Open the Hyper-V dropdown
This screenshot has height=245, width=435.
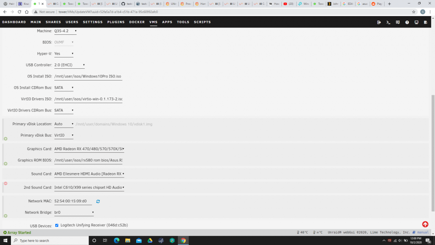click(x=64, y=54)
